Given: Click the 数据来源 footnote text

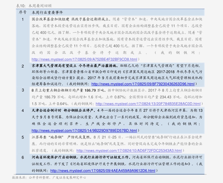Looking at the screenshot, I should tap(49, 177).
